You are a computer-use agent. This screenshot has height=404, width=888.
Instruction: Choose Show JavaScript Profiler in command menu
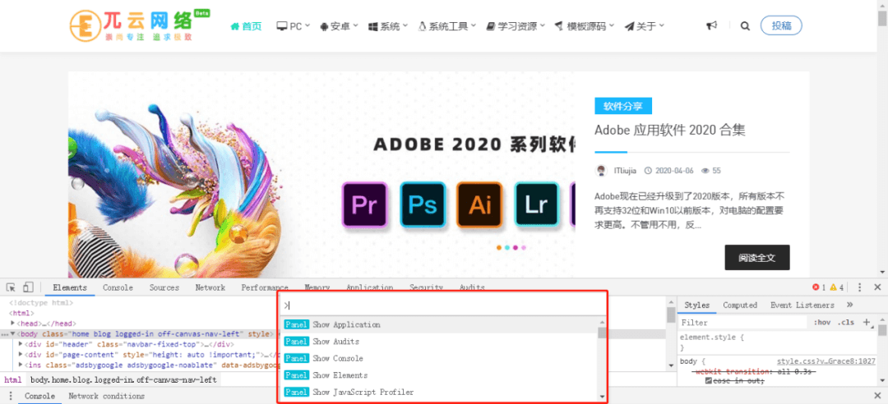click(439, 393)
